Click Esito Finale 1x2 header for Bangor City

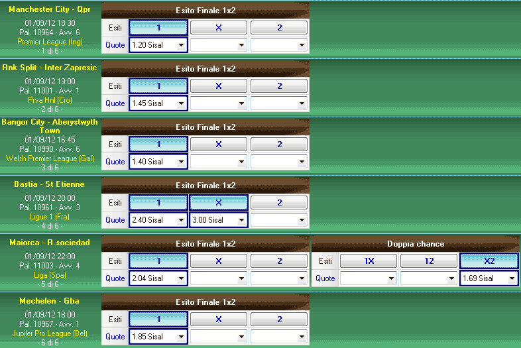point(205,127)
